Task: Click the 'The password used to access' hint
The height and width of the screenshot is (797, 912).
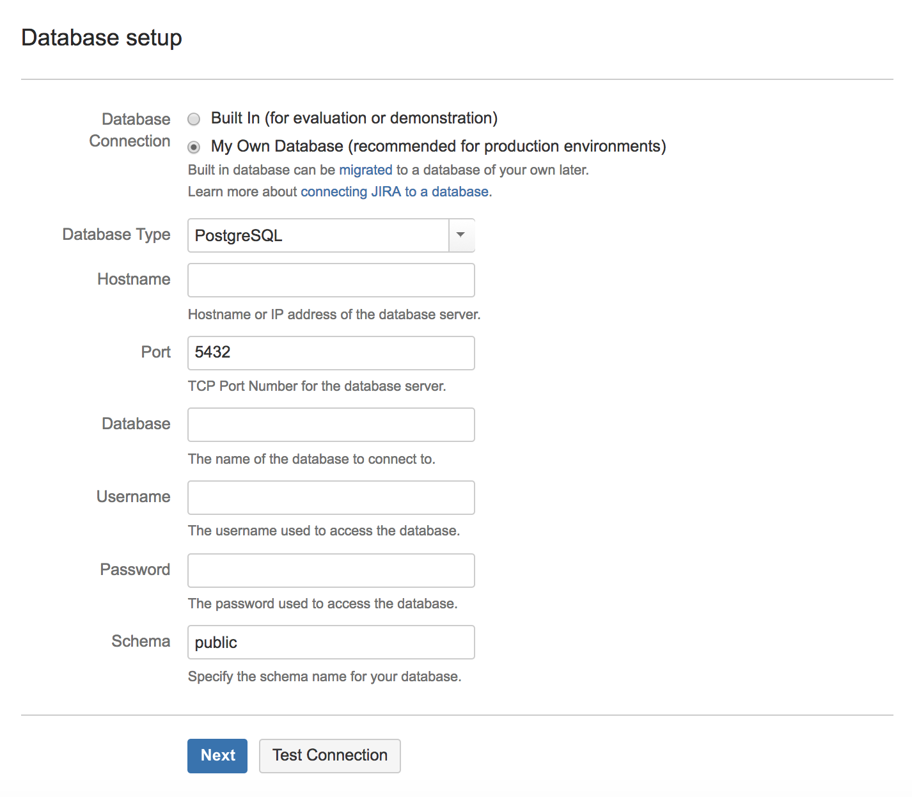Action: pos(323,604)
